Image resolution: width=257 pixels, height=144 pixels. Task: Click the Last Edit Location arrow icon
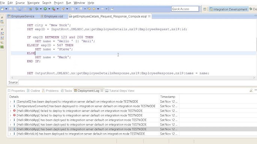tap(89, 9)
